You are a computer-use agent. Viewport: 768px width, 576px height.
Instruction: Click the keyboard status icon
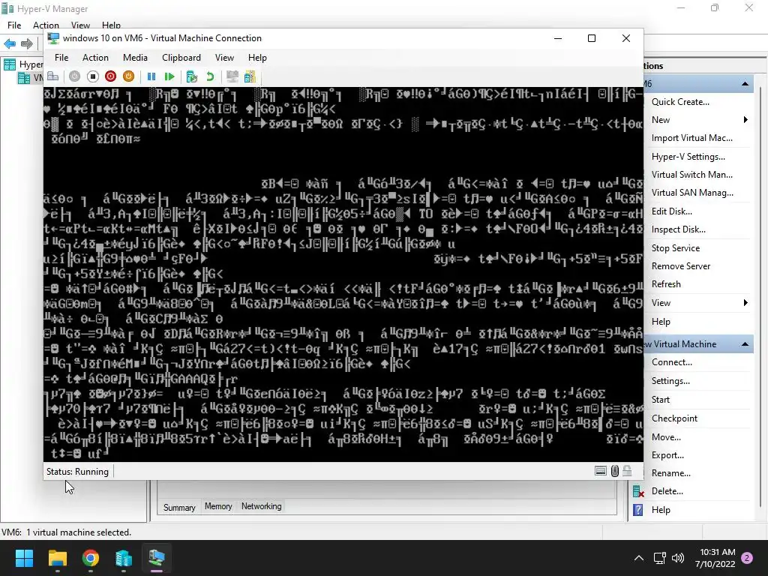tap(601, 471)
